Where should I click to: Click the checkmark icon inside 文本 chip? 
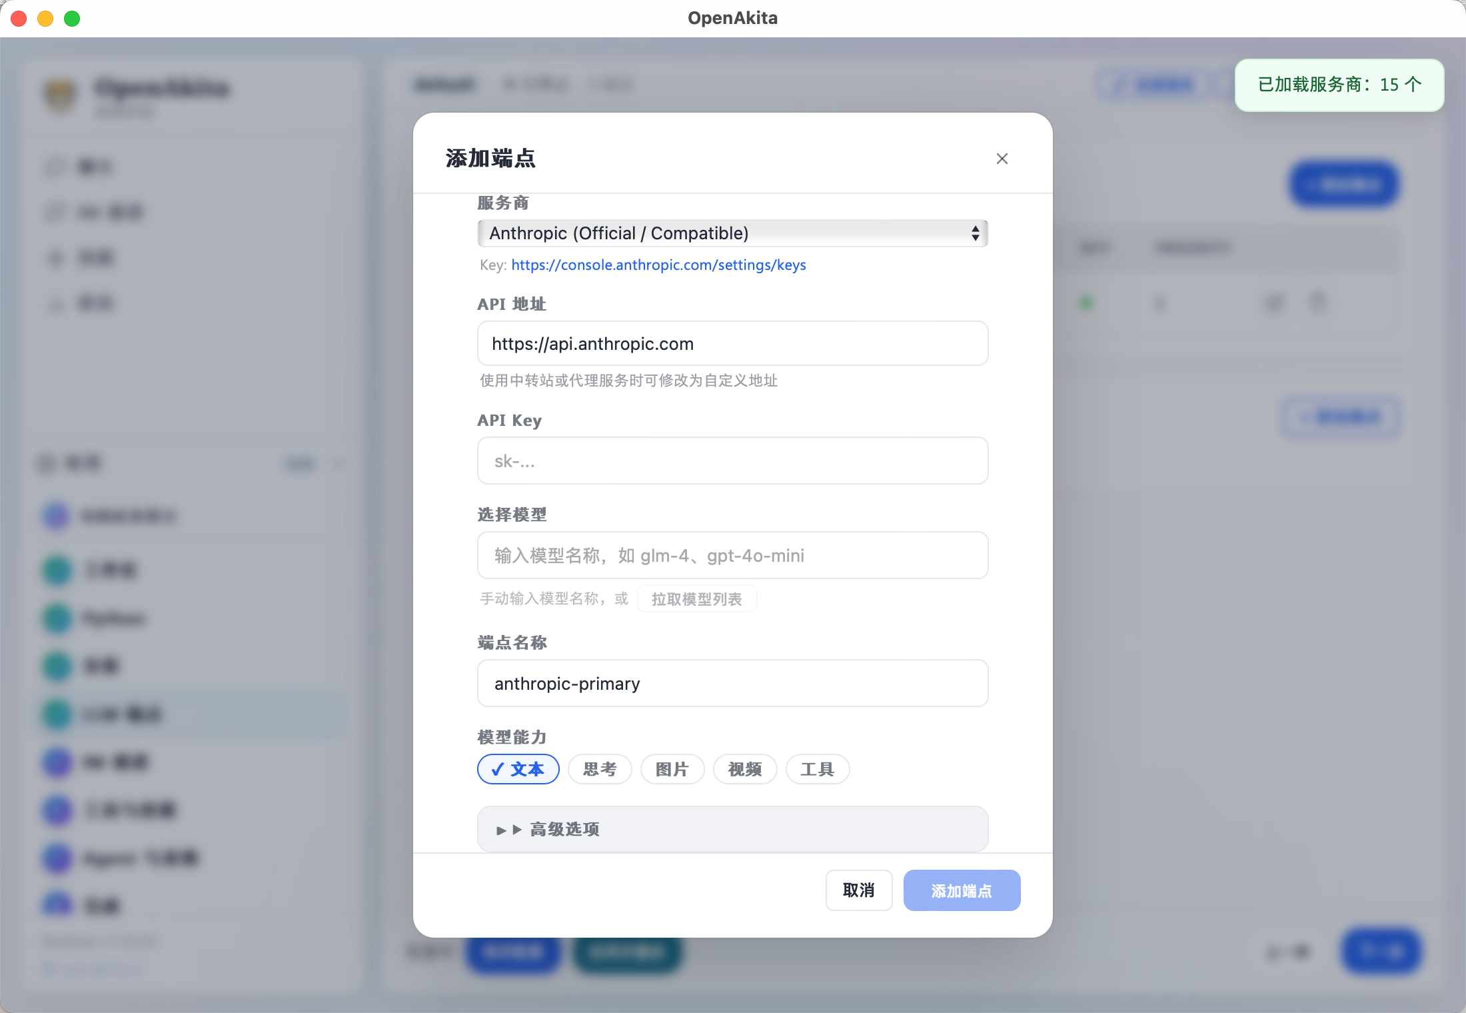coord(497,769)
